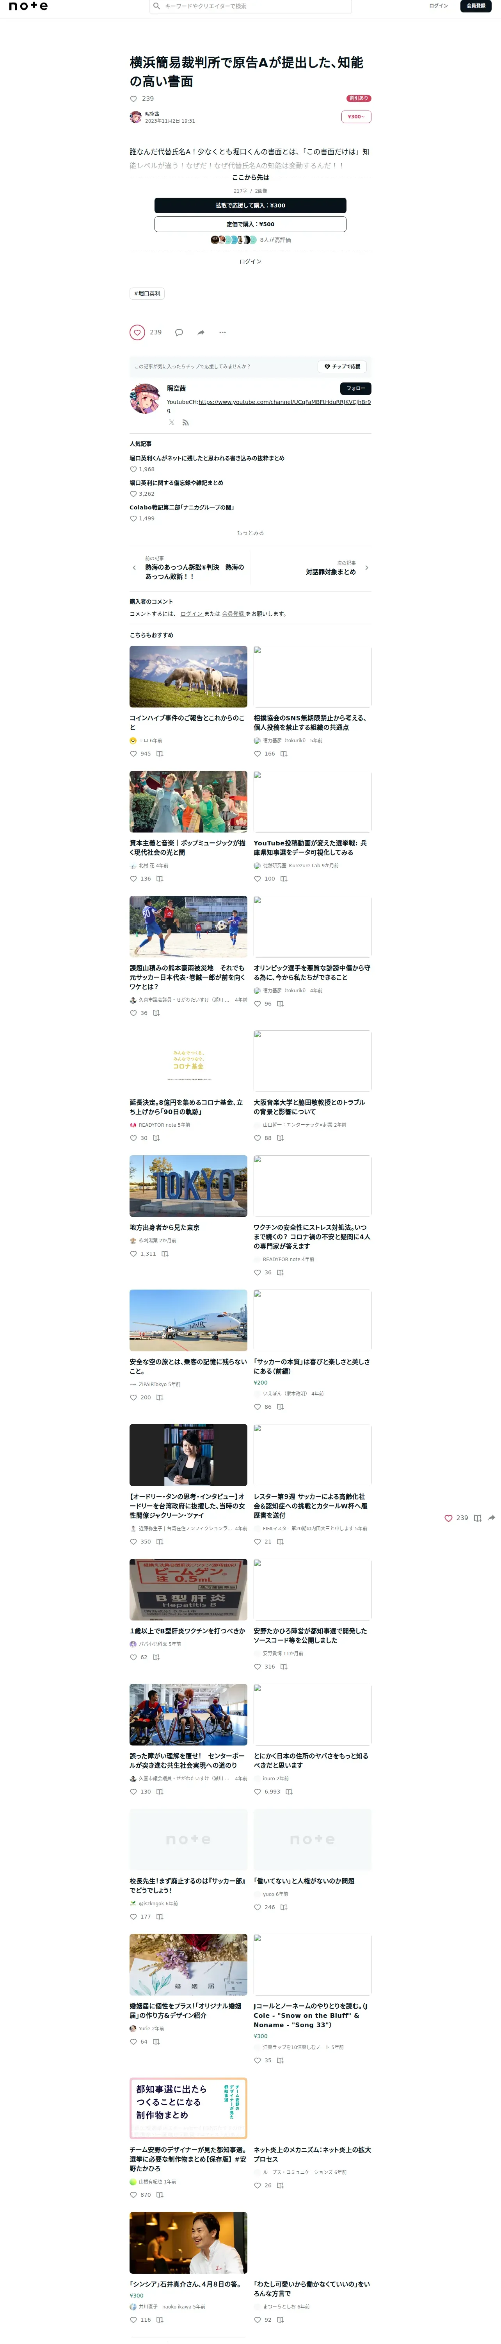Open the airplane thumbnail for 安全な空の旅

pyautogui.click(x=188, y=1320)
